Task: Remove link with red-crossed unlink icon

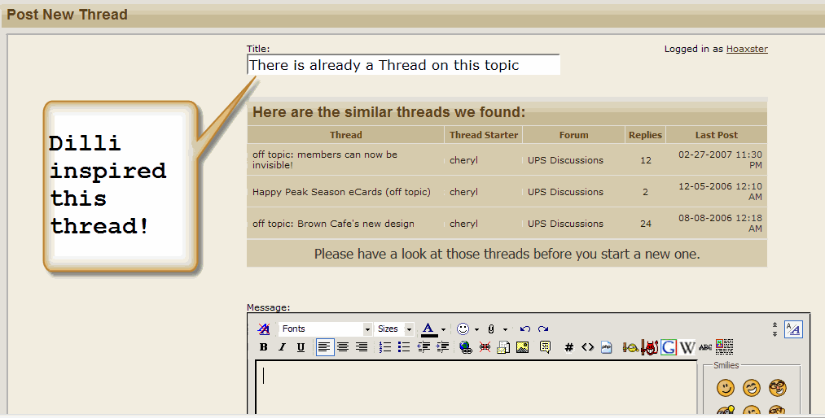Action: click(x=485, y=347)
